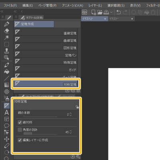
Task: Select the 特殊定規 sub tool
Action: (x=46, y=61)
